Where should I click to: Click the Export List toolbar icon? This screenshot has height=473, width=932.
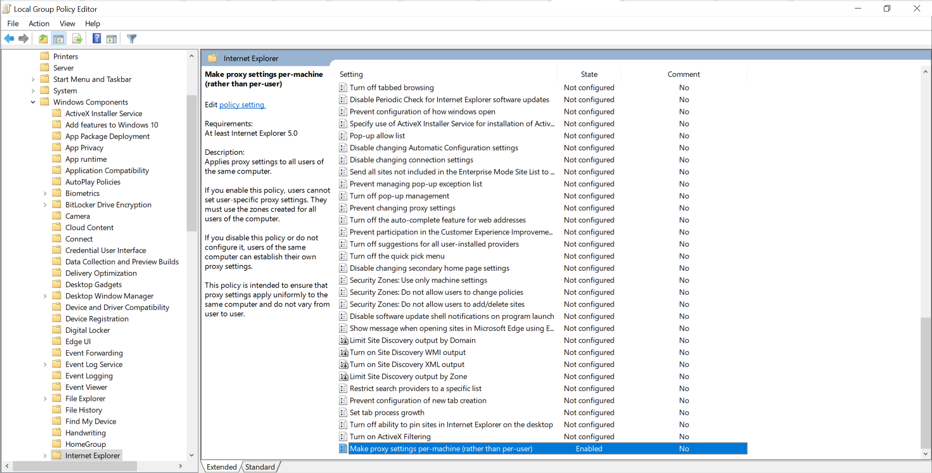[77, 39]
